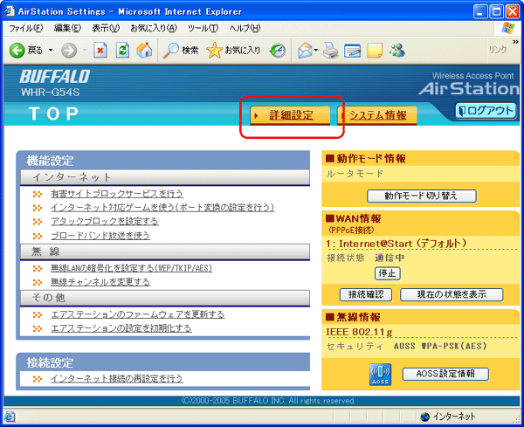This screenshot has width=524, height=427.
Task: Click the WHR-G54S model name
Action: click(x=50, y=93)
